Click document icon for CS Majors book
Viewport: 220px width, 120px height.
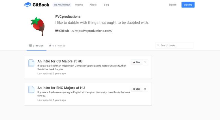tap(31, 63)
